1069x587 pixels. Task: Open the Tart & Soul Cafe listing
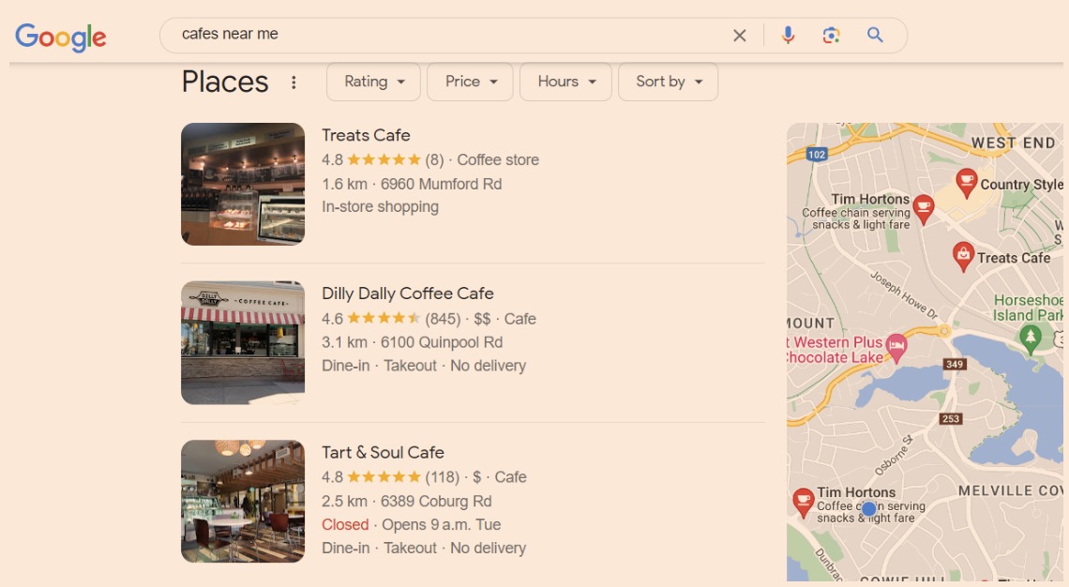[x=383, y=452]
